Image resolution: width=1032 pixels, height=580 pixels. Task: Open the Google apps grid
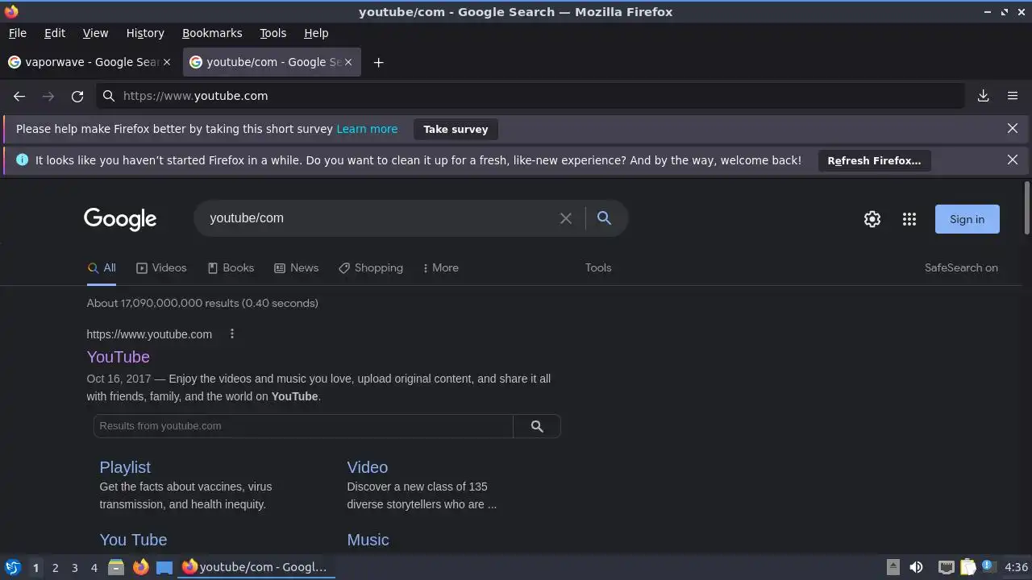[x=909, y=219]
